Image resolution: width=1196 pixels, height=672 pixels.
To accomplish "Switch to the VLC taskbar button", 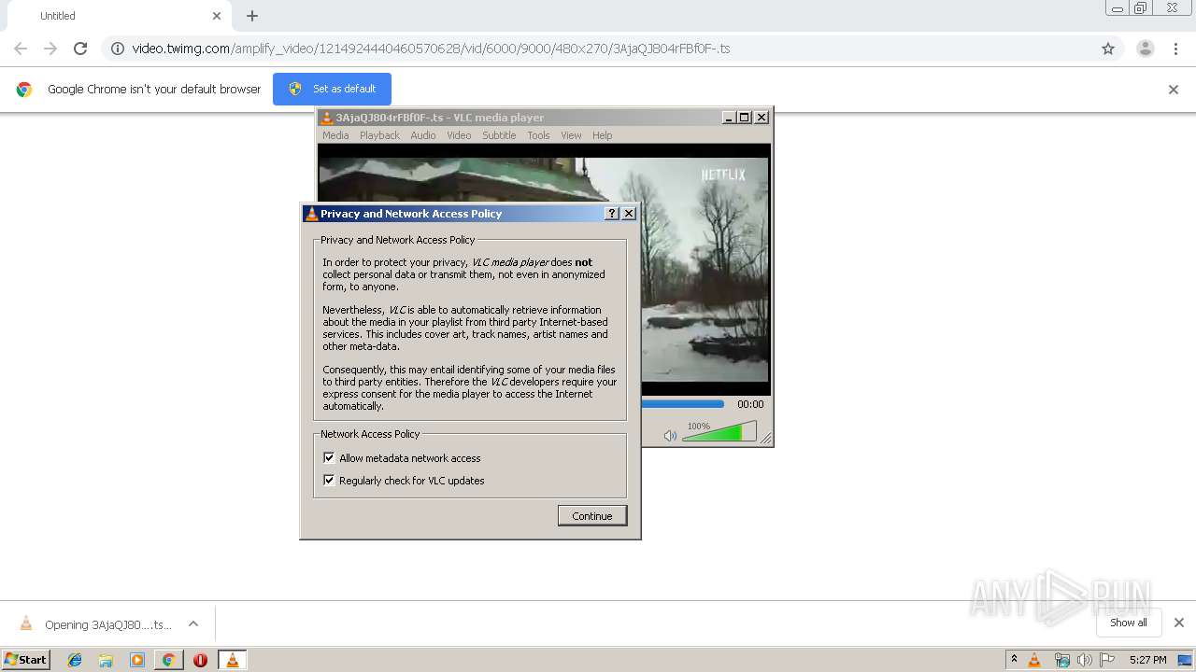I will point(232,660).
